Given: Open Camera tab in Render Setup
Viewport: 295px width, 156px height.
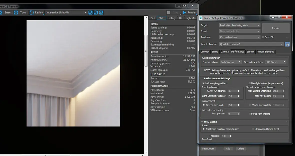Looking at the screenshot, I should (225, 52).
